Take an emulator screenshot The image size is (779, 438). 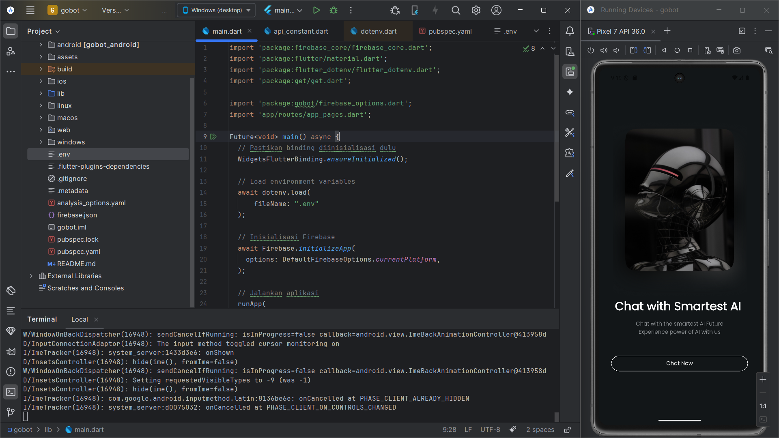[x=737, y=50]
